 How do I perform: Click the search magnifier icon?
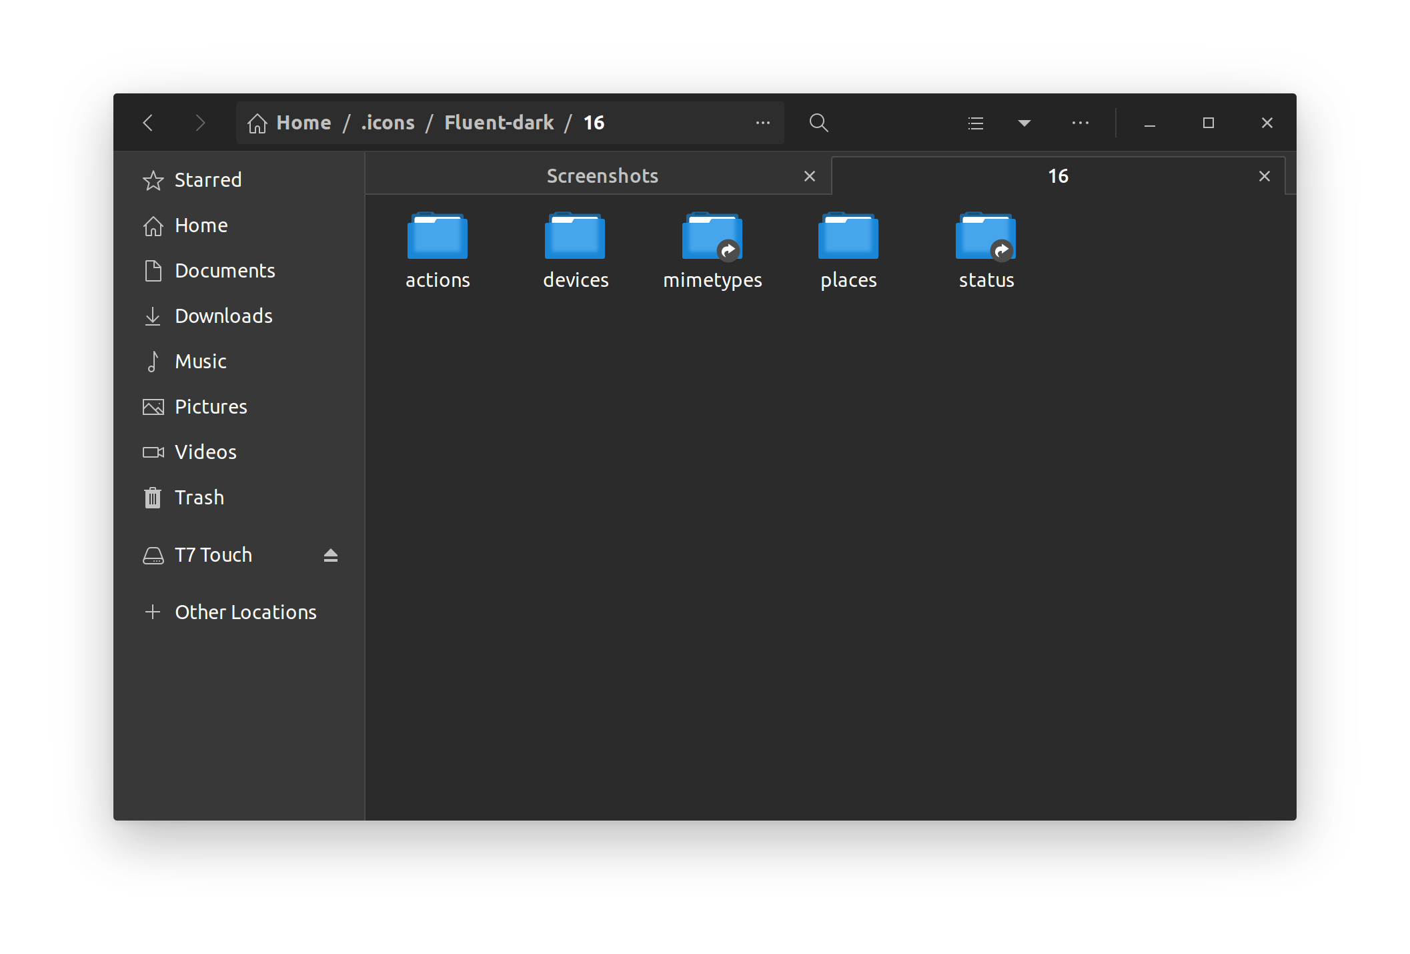818,123
